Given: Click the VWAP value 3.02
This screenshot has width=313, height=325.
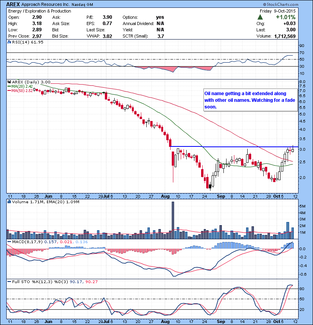Looking at the screenshot, I should pyautogui.click(x=107, y=36).
